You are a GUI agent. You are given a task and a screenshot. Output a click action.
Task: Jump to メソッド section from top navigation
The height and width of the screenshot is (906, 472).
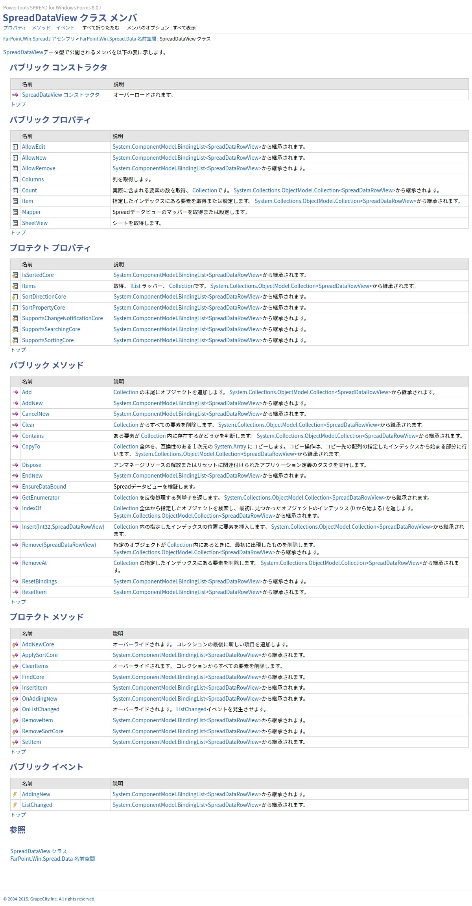(41, 28)
